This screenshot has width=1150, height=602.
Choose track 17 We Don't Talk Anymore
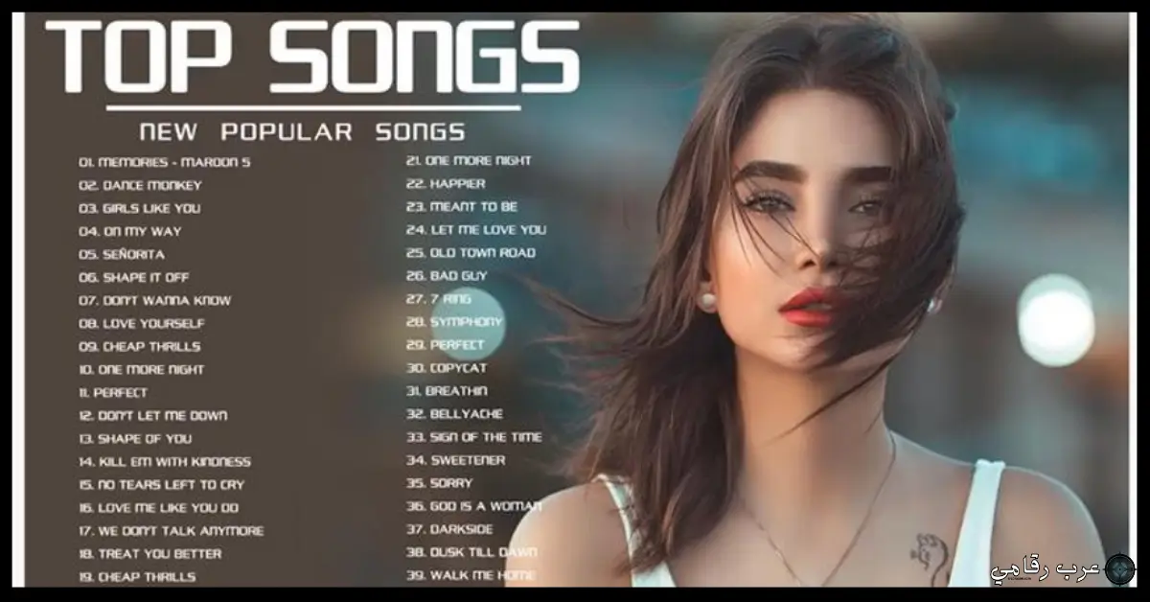point(172,530)
